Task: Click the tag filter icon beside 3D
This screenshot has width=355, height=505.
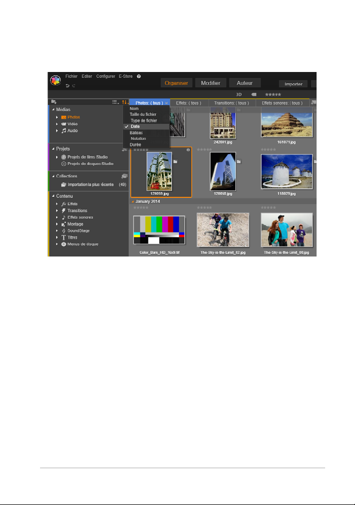Action: [x=254, y=94]
